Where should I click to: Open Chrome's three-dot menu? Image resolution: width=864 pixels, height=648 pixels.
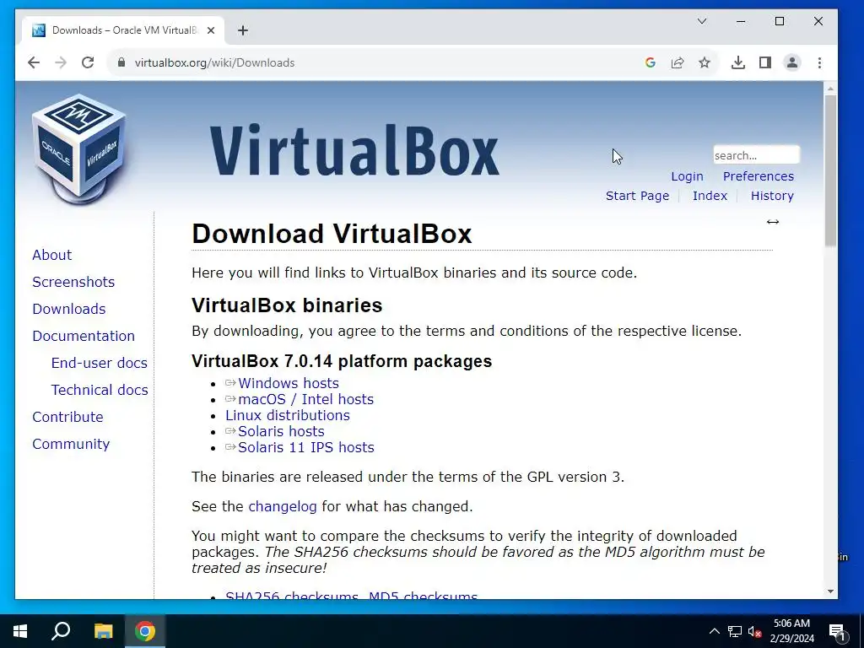pos(819,62)
